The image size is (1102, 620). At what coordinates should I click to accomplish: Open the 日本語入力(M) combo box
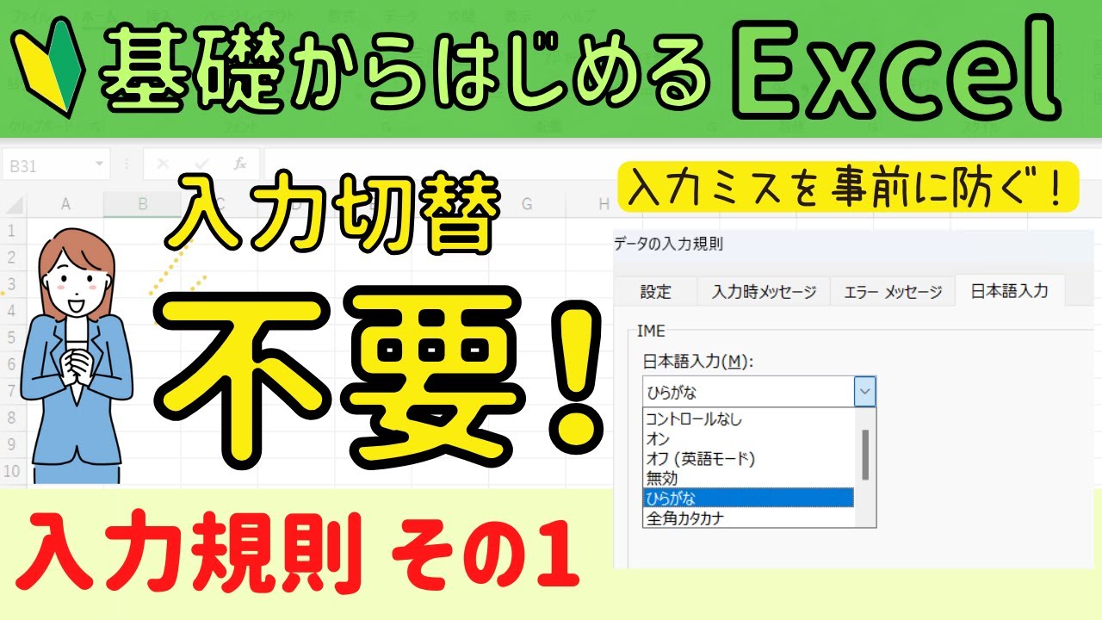pyautogui.click(x=758, y=392)
